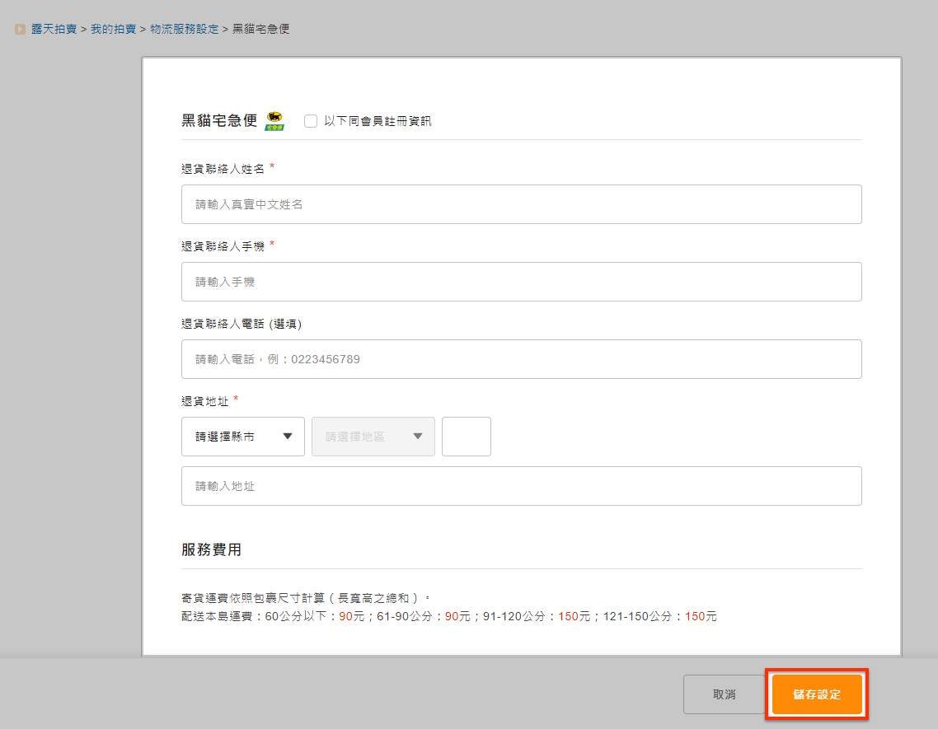Open 我的拍賣 breadcrumb link
938x729 pixels.
coord(113,30)
